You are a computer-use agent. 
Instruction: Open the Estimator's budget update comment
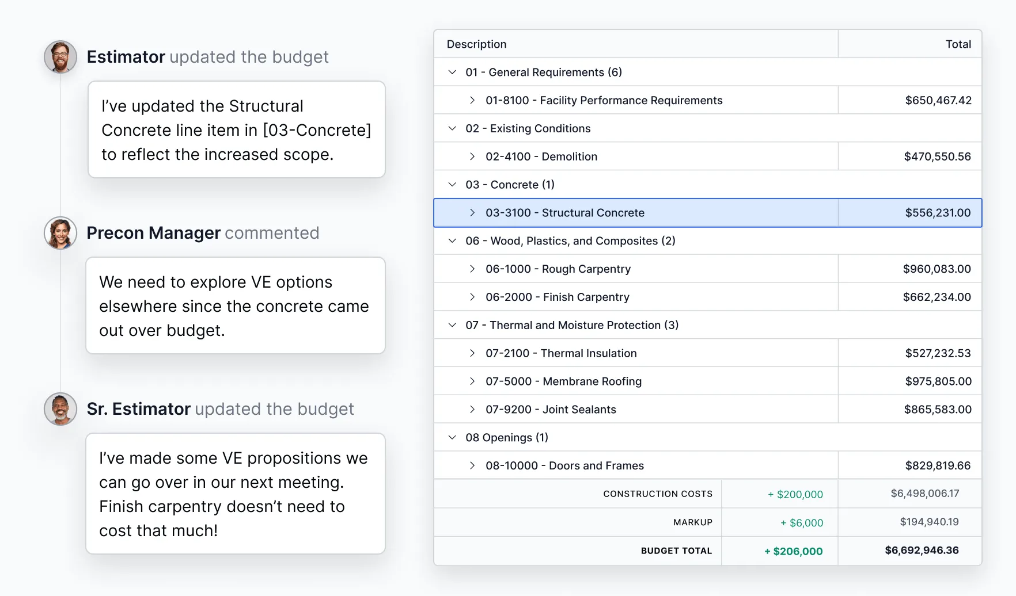click(236, 129)
